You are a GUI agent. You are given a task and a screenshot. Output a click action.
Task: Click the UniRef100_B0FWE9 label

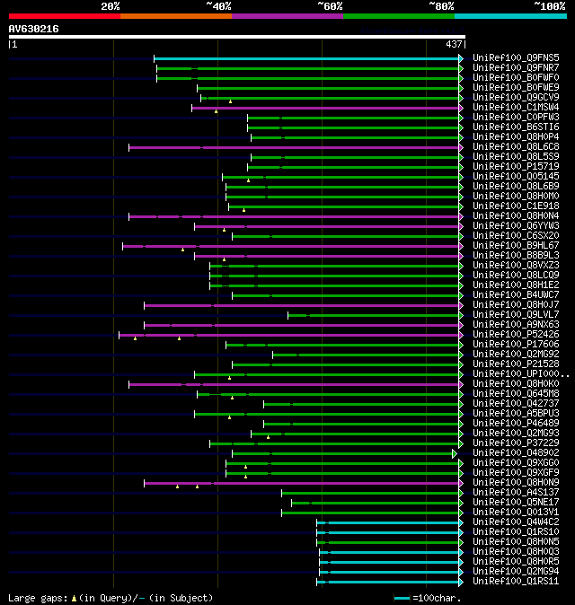coord(516,88)
